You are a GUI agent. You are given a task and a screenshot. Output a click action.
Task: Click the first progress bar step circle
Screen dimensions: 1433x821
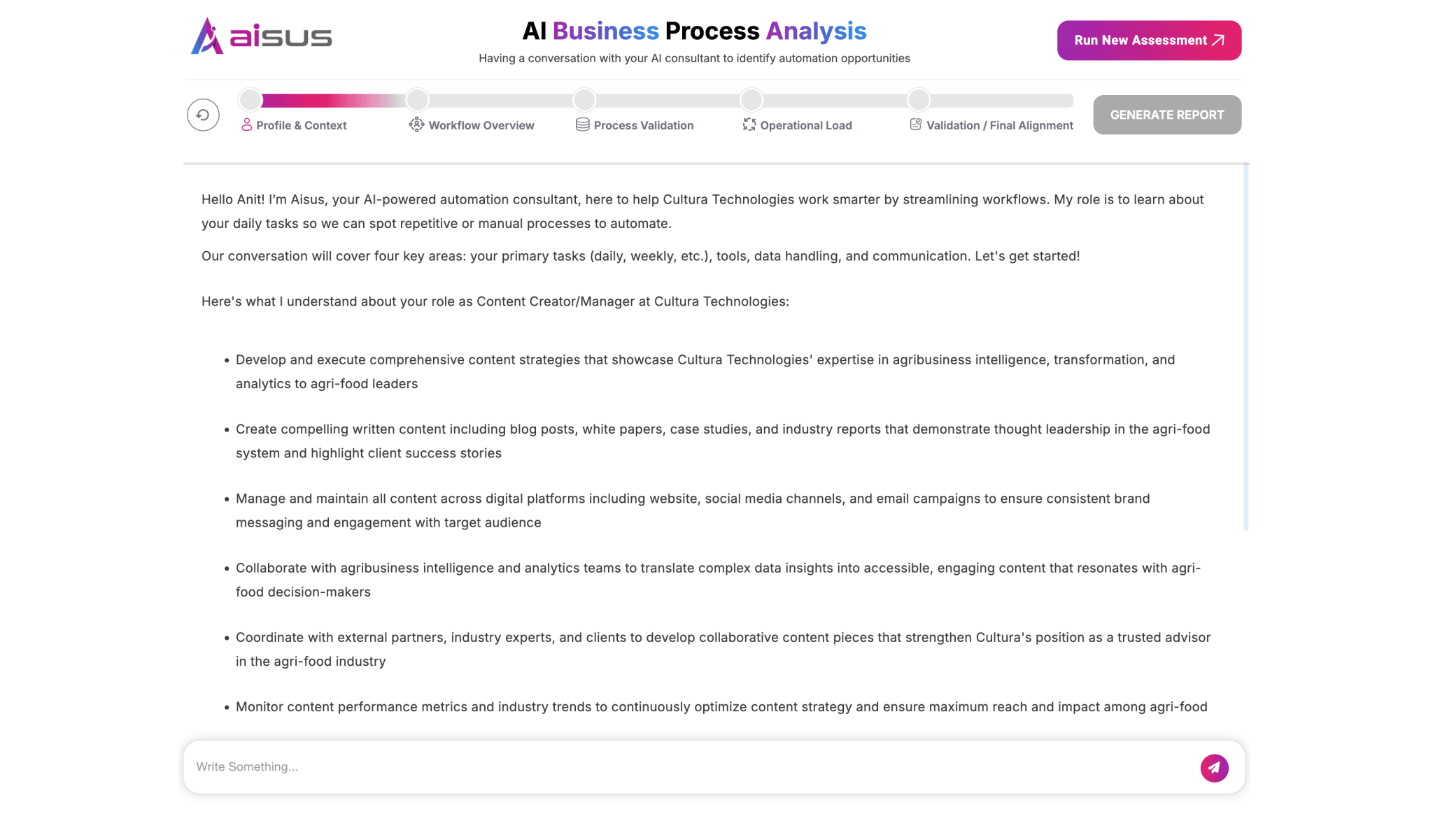click(x=250, y=100)
